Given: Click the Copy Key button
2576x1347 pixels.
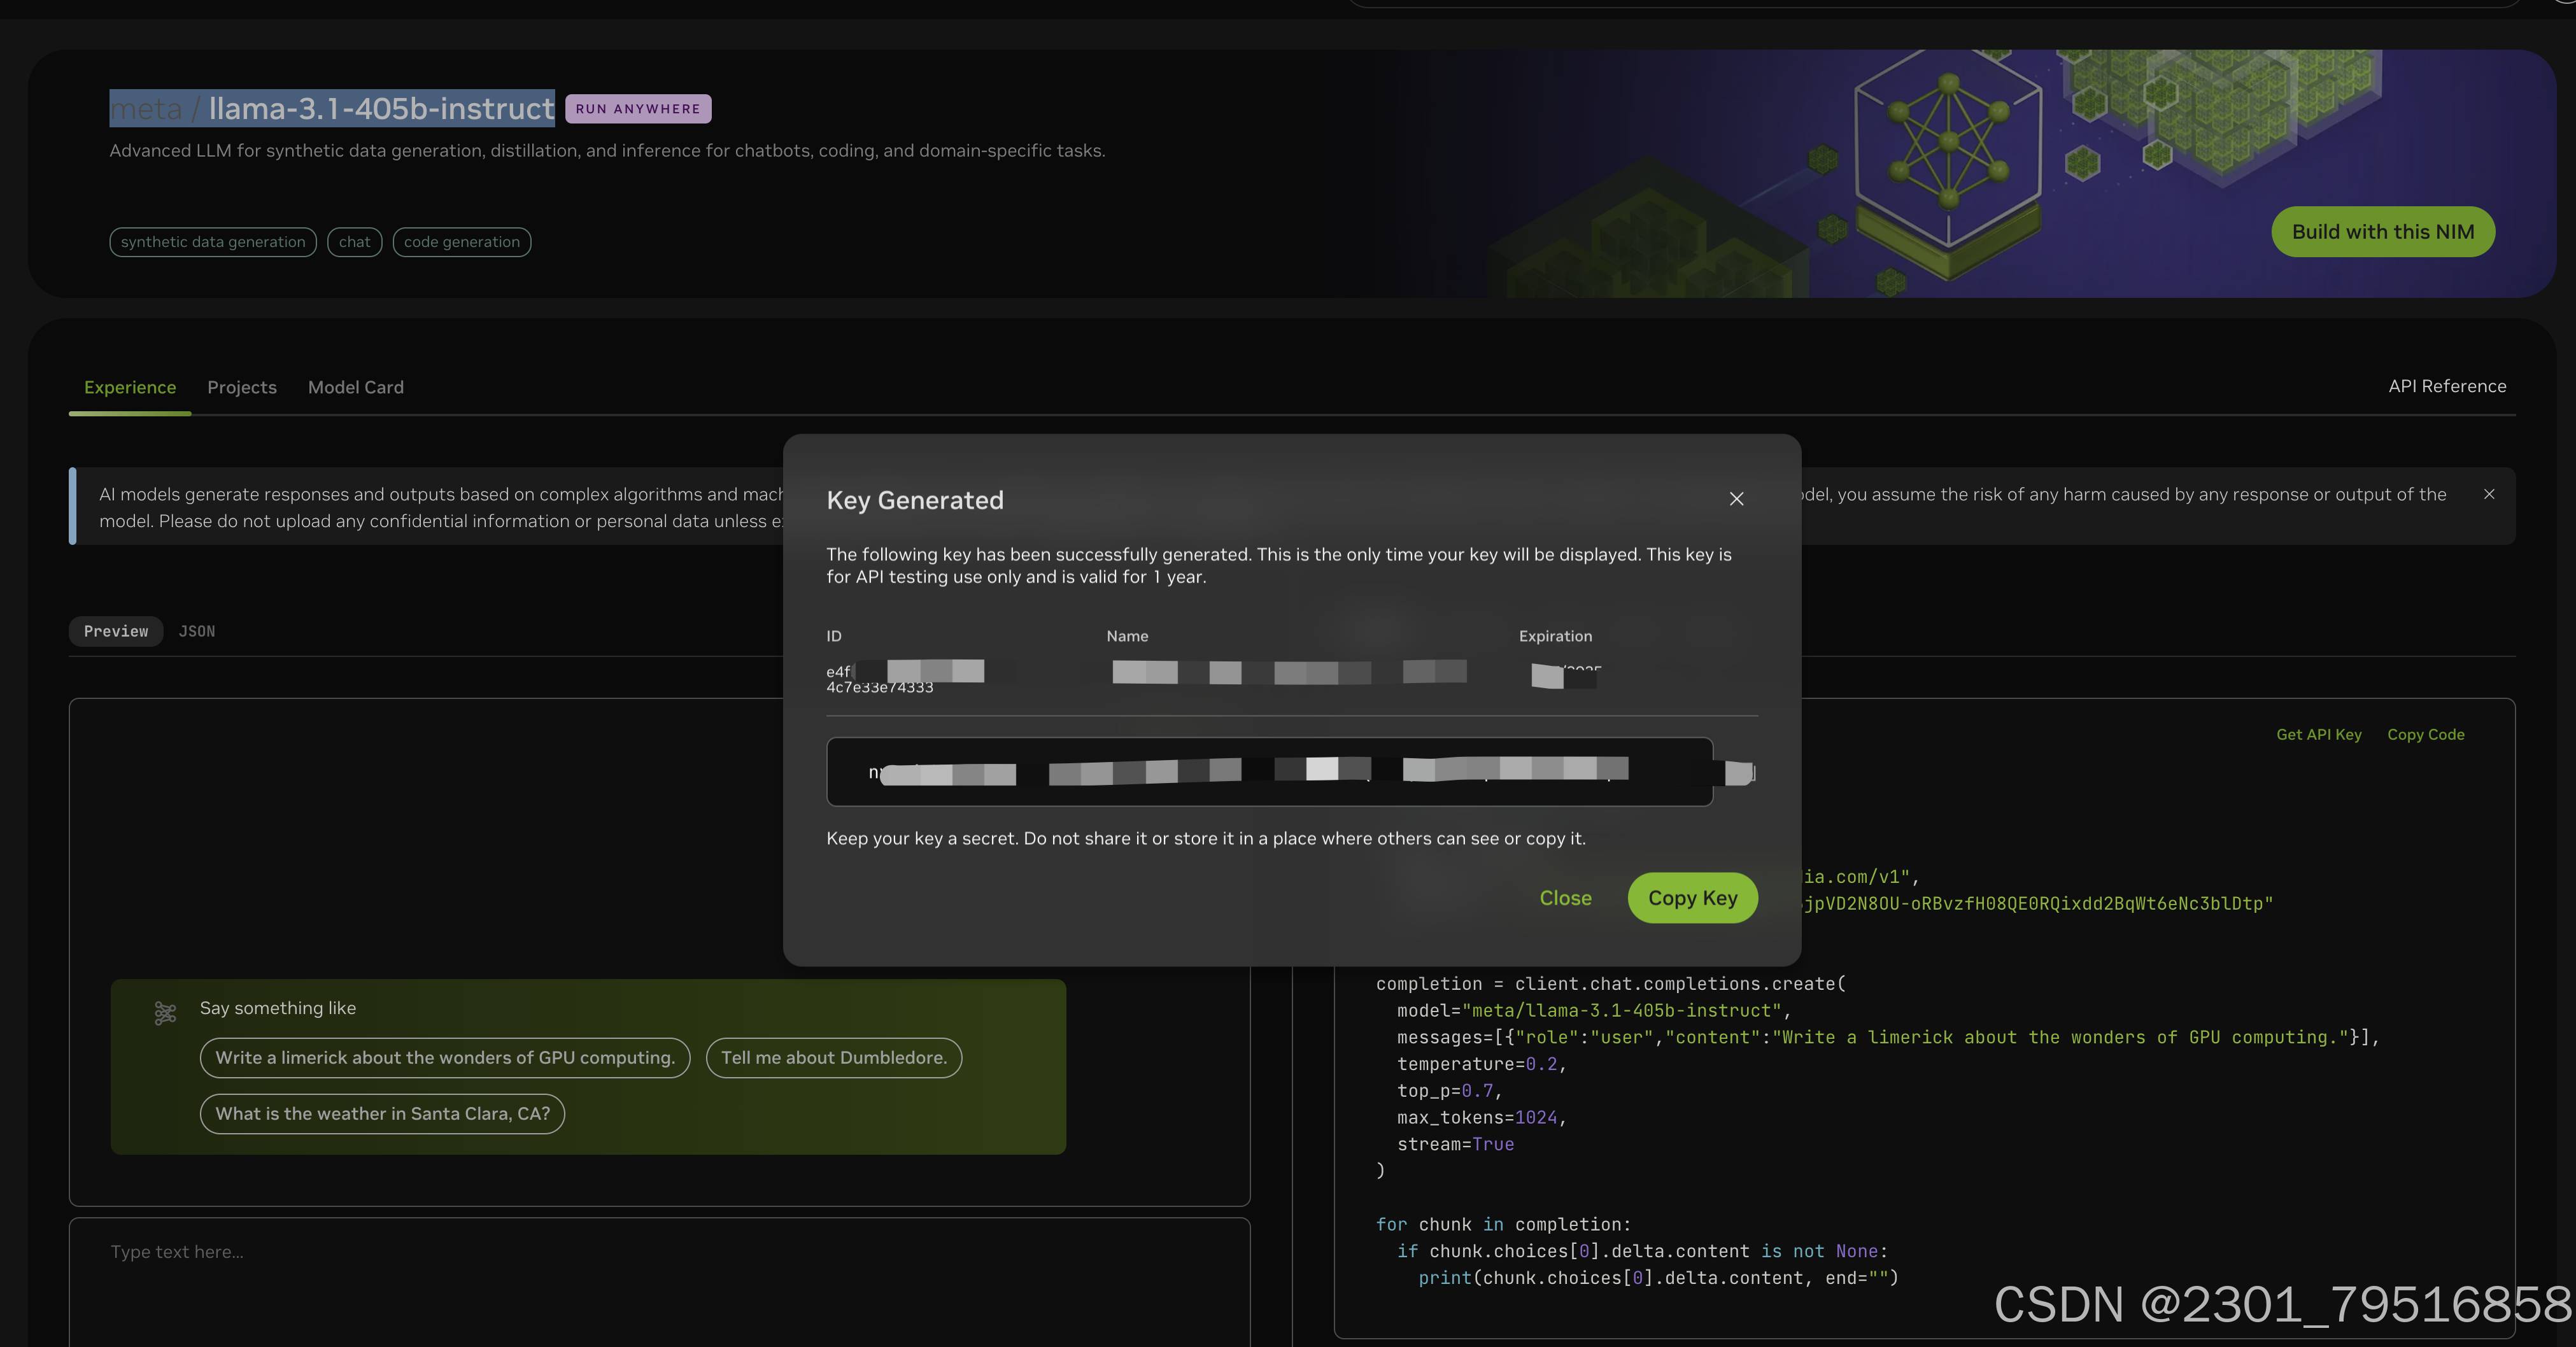Looking at the screenshot, I should (1692, 898).
